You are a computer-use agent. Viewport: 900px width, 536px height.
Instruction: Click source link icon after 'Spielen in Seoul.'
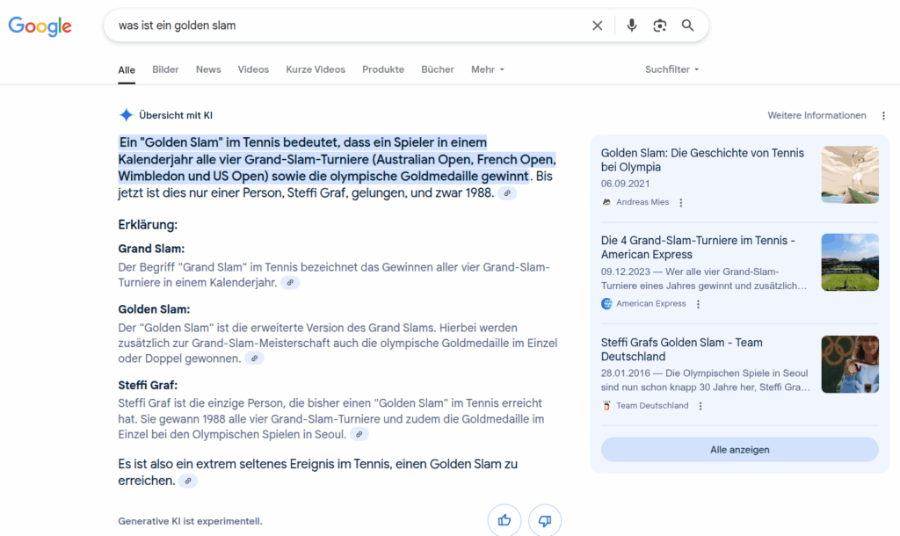point(359,434)
